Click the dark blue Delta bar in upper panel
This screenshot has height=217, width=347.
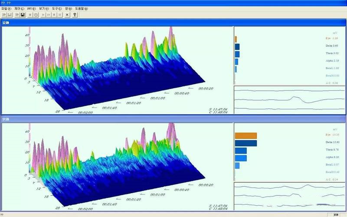pyautogui.click(x=237, y=47)
